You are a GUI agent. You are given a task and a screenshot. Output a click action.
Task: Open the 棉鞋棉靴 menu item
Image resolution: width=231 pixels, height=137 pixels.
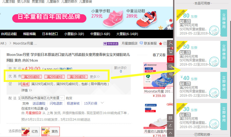tap(30, 34)
